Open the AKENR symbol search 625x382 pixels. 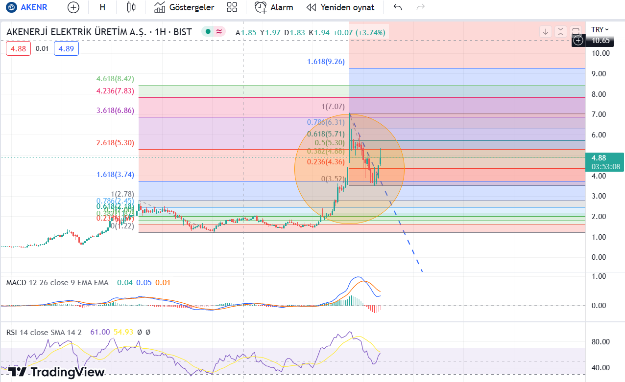[26, 7]
